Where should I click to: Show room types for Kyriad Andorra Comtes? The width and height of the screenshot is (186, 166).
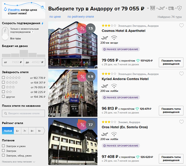click(171, 111)
